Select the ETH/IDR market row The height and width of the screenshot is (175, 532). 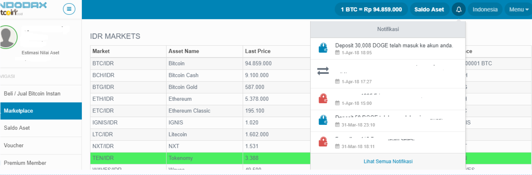point(200,99)
